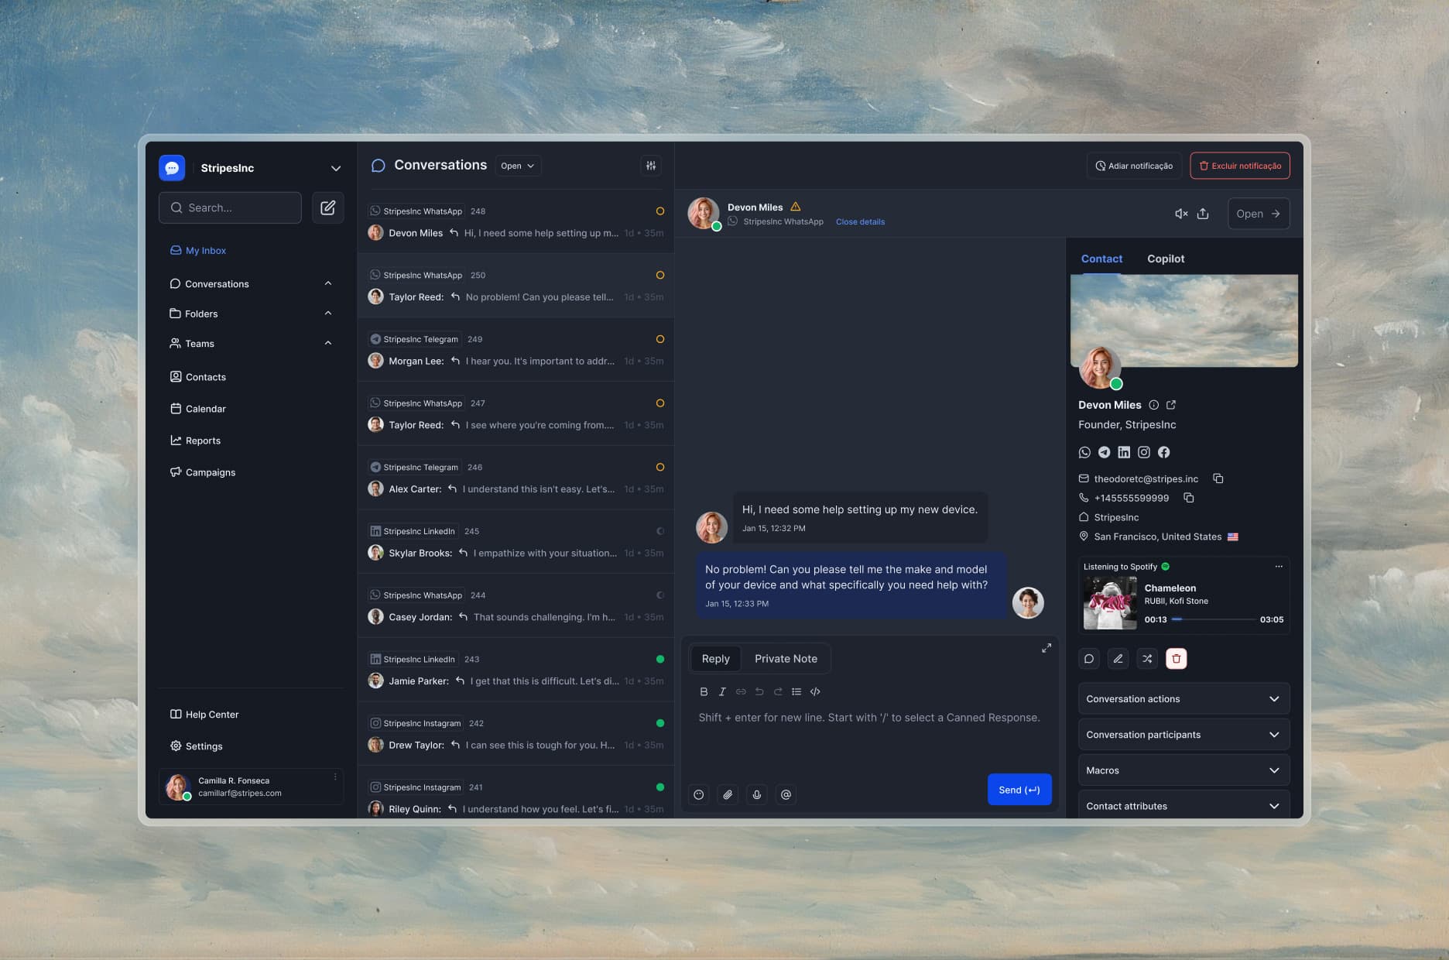
Task: Switch to the Private Note tab
Action: pos(786,659)
